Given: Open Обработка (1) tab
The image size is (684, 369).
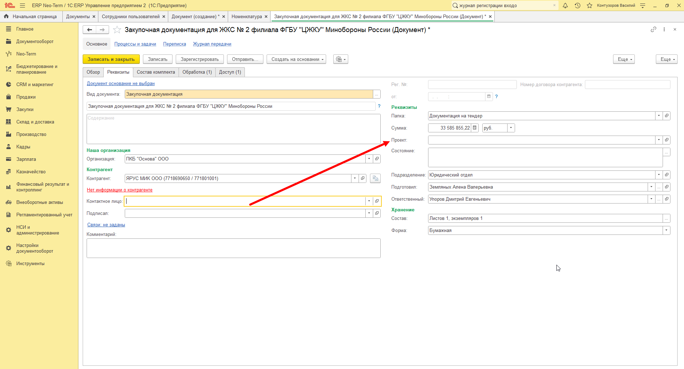Looking at the screenshot, I should click(x=197, y=72).
